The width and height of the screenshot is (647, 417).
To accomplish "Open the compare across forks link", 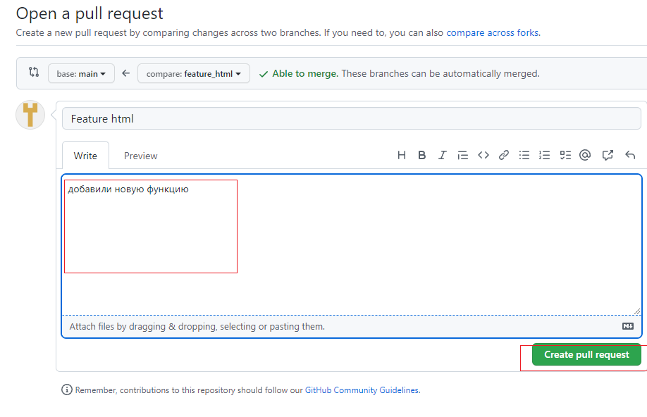I will 492,32.
